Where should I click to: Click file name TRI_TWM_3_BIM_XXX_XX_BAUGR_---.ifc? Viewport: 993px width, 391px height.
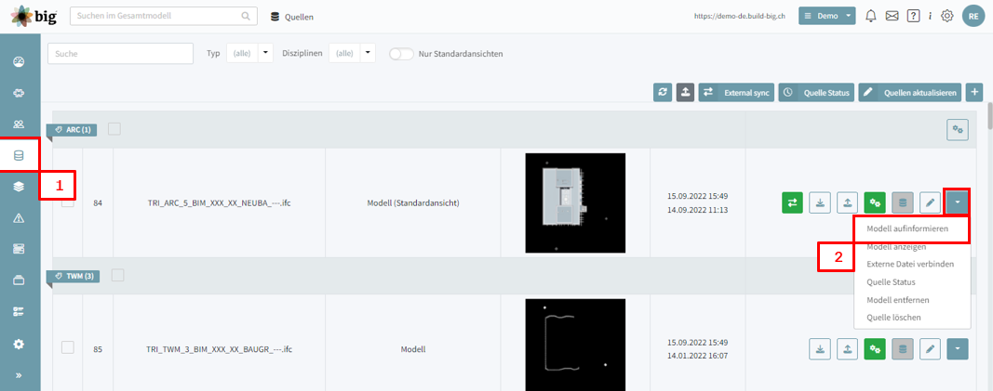(x=219, y=348)
